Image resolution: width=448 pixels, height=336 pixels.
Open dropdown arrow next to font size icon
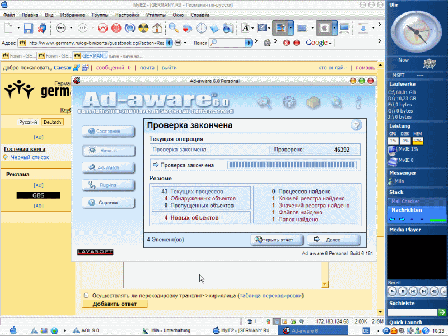253,27
